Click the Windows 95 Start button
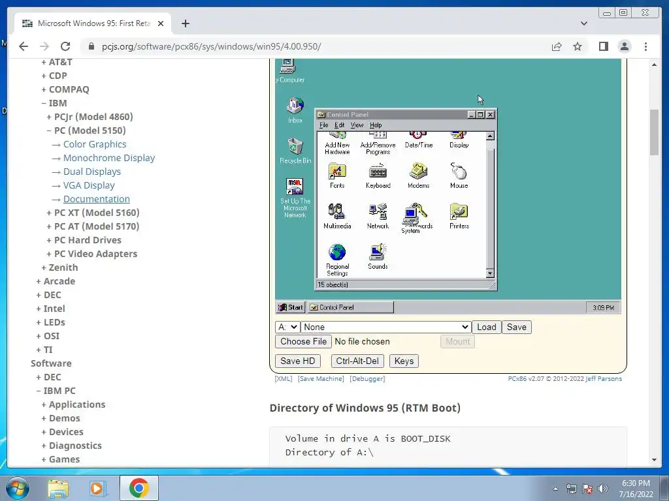This screenshot has height=501, width=669. [x=290, y=307]
